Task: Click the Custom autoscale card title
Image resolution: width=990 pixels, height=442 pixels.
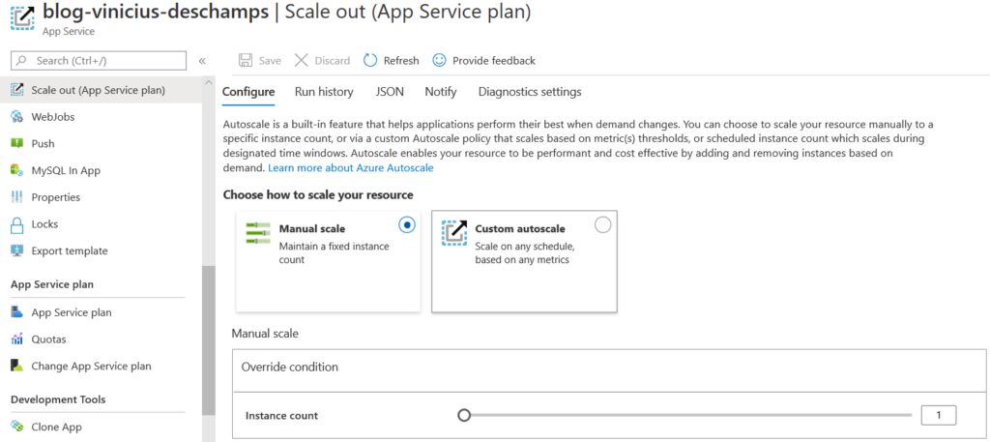Action: pos(519,228)
